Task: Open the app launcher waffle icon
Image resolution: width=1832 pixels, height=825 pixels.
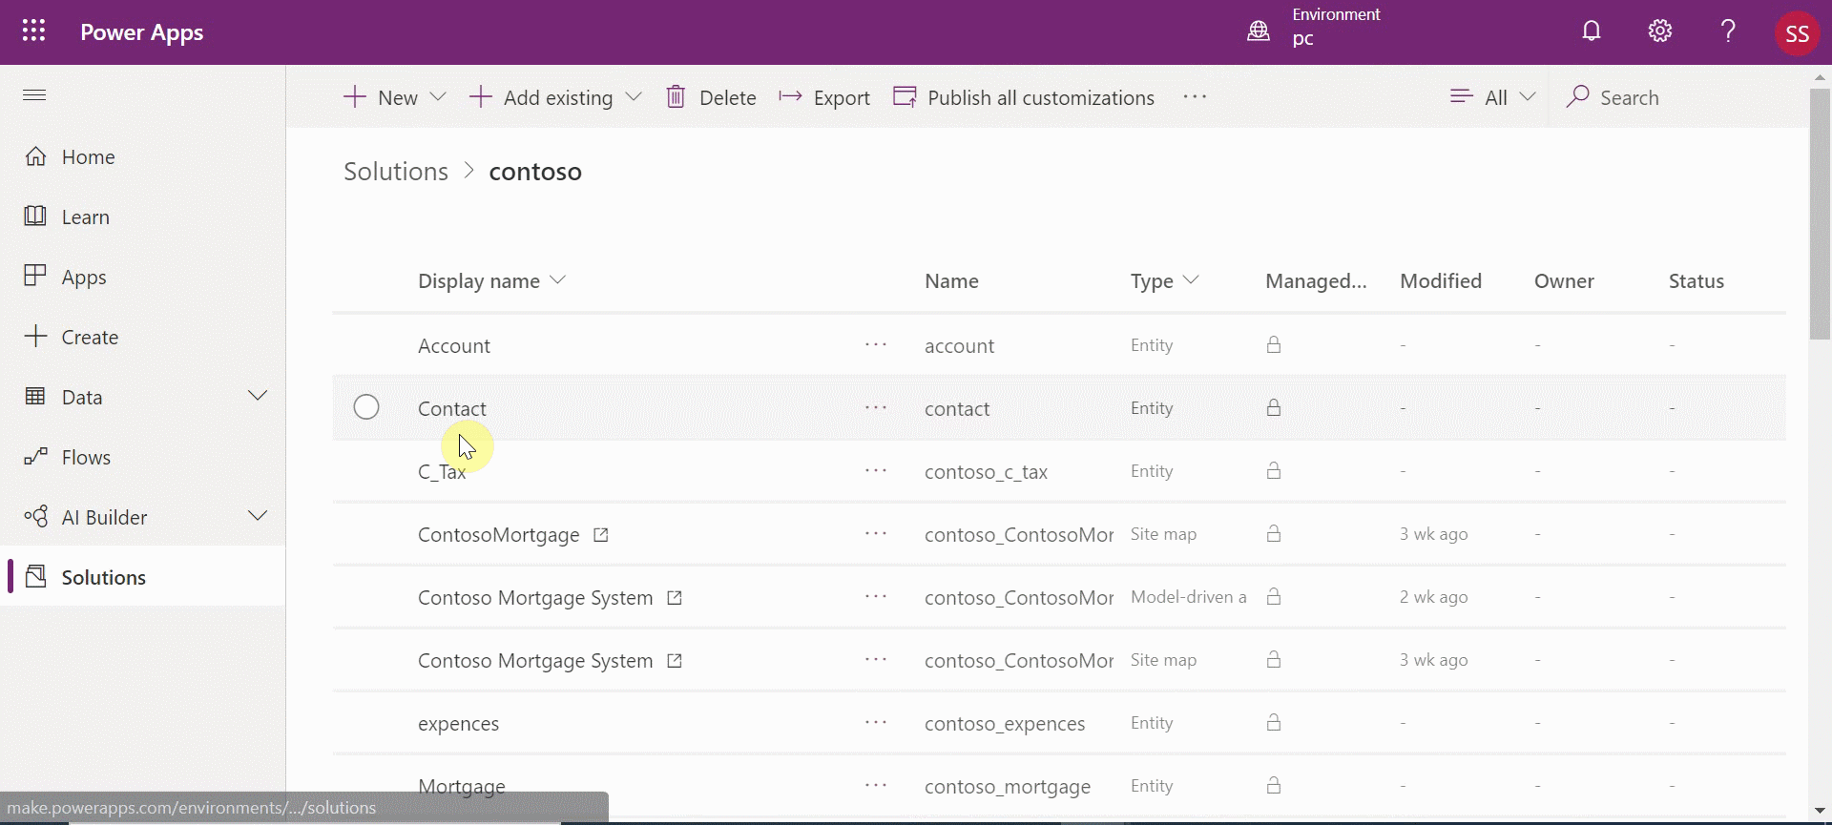Action: tap(33, 31)
